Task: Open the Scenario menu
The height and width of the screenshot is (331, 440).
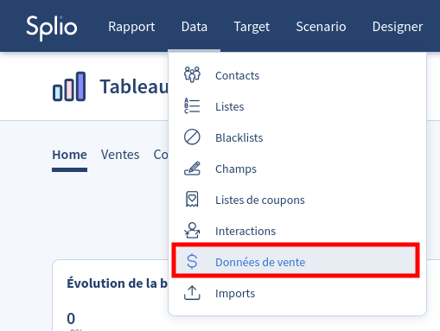Action: coord(321,27)
